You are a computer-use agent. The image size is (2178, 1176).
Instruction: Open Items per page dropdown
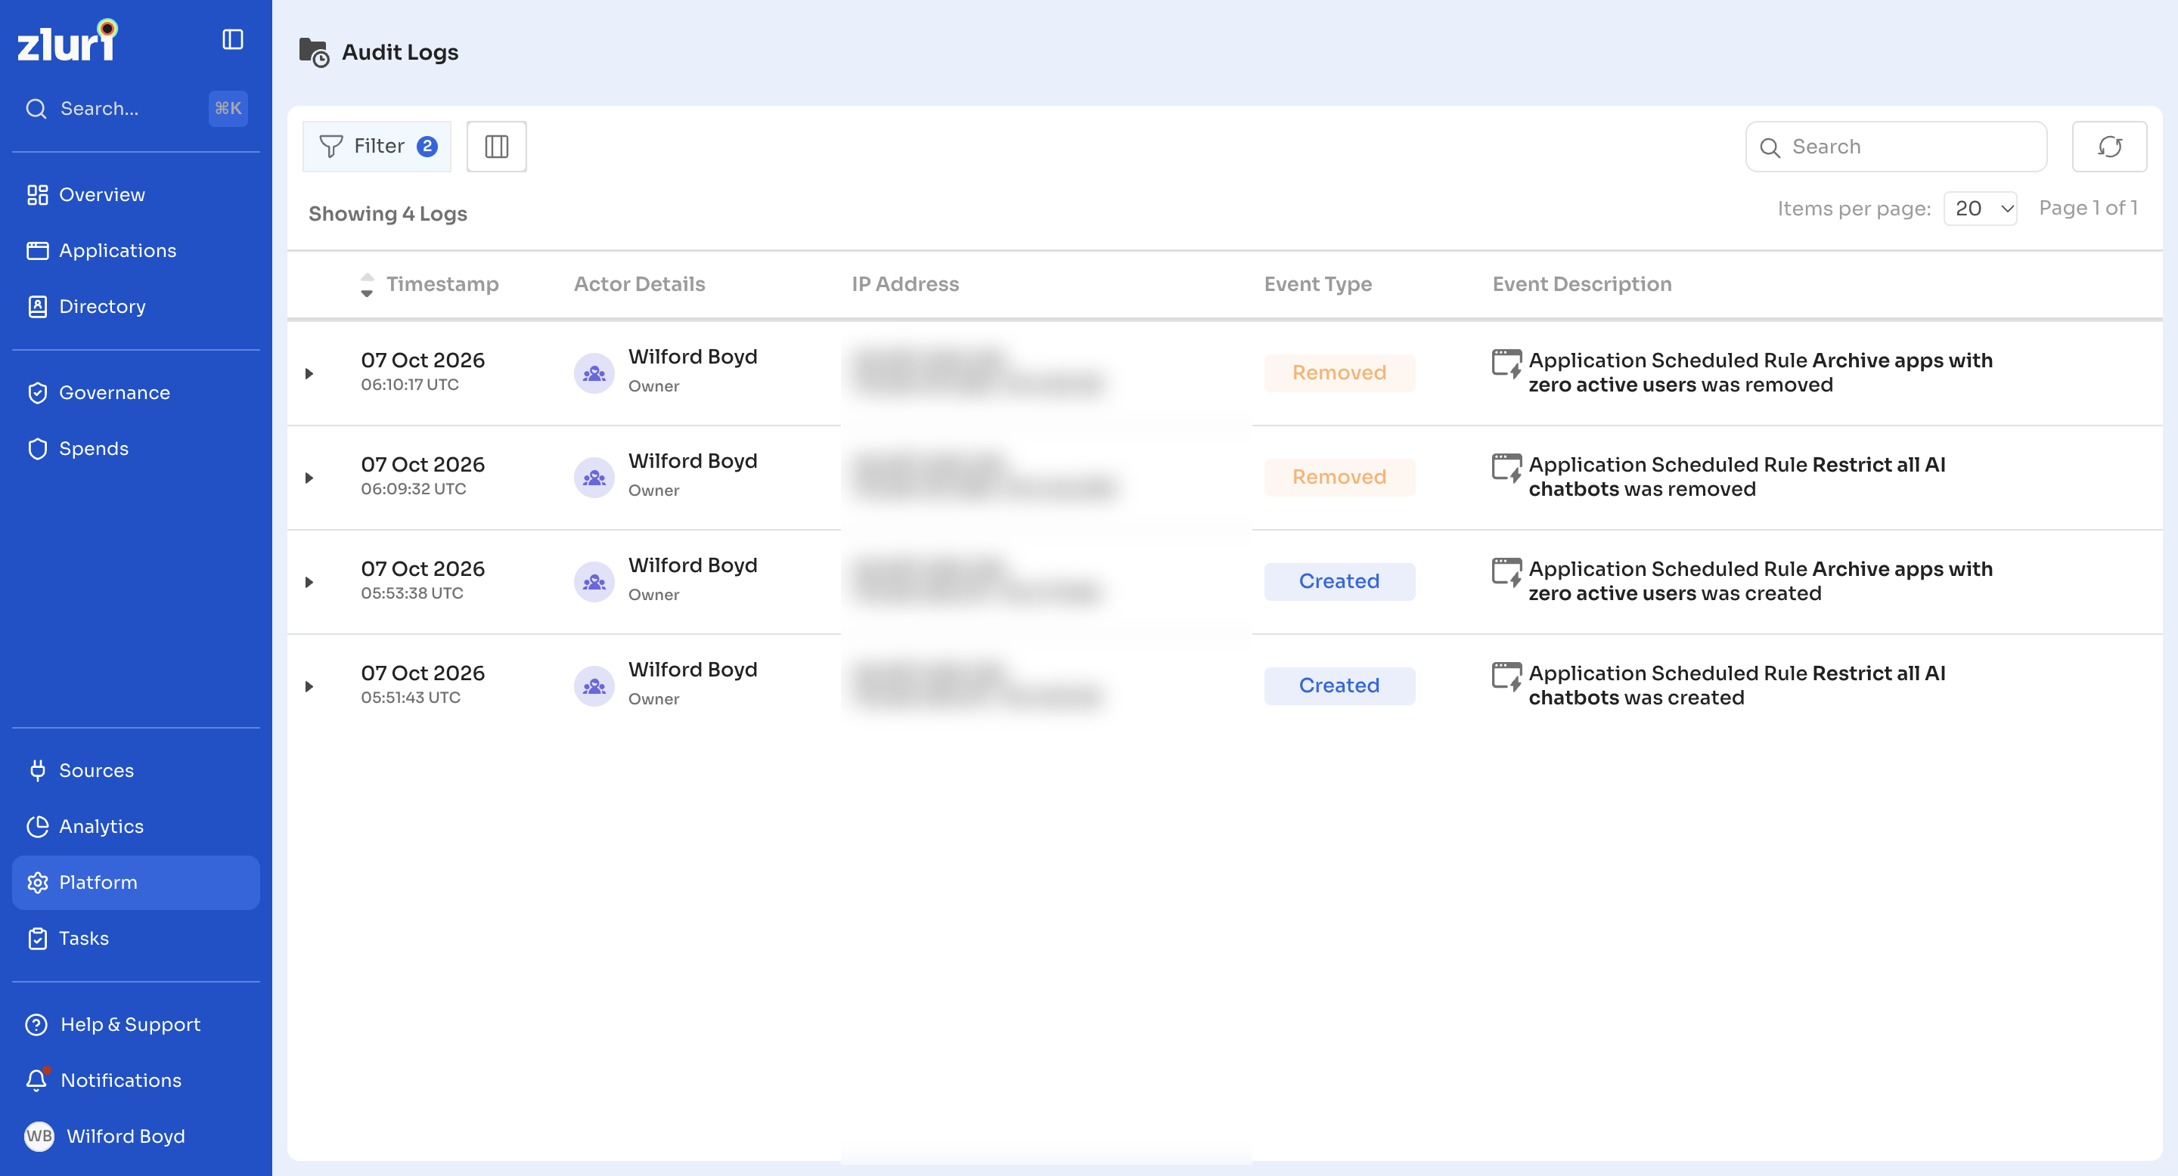1979,209
